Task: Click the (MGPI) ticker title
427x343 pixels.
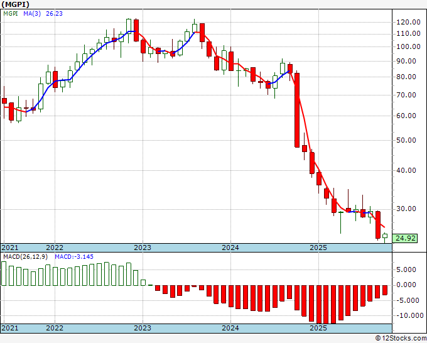Action: tap(16, 4)
